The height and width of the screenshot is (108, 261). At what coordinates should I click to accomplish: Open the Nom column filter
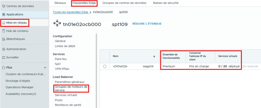[x=154, y=57]
